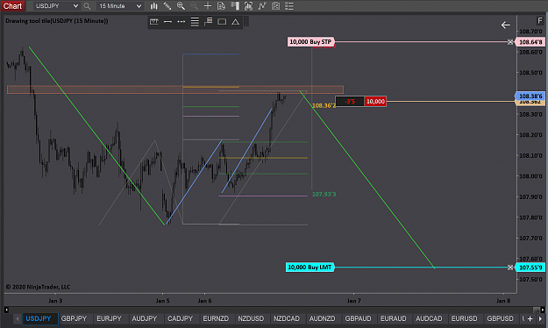548x328 pixels.
Task: Click the chart scrollbar right arrow
Action: pyautogui.click(x=542, y=310)
